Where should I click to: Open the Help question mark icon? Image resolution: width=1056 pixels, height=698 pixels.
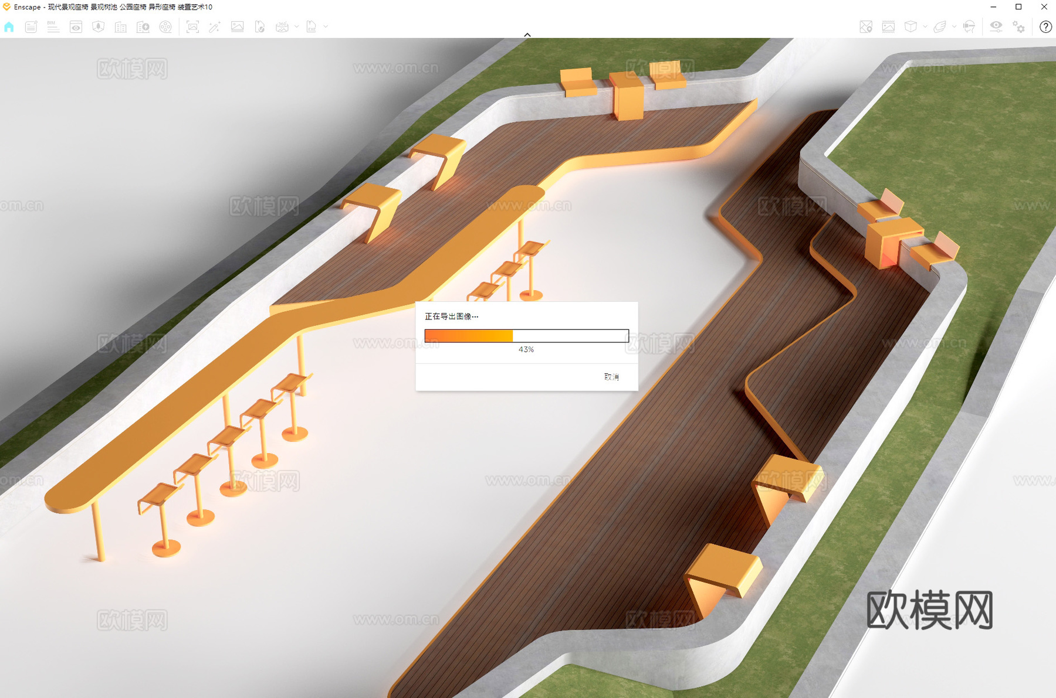[x=1045, y=27]
